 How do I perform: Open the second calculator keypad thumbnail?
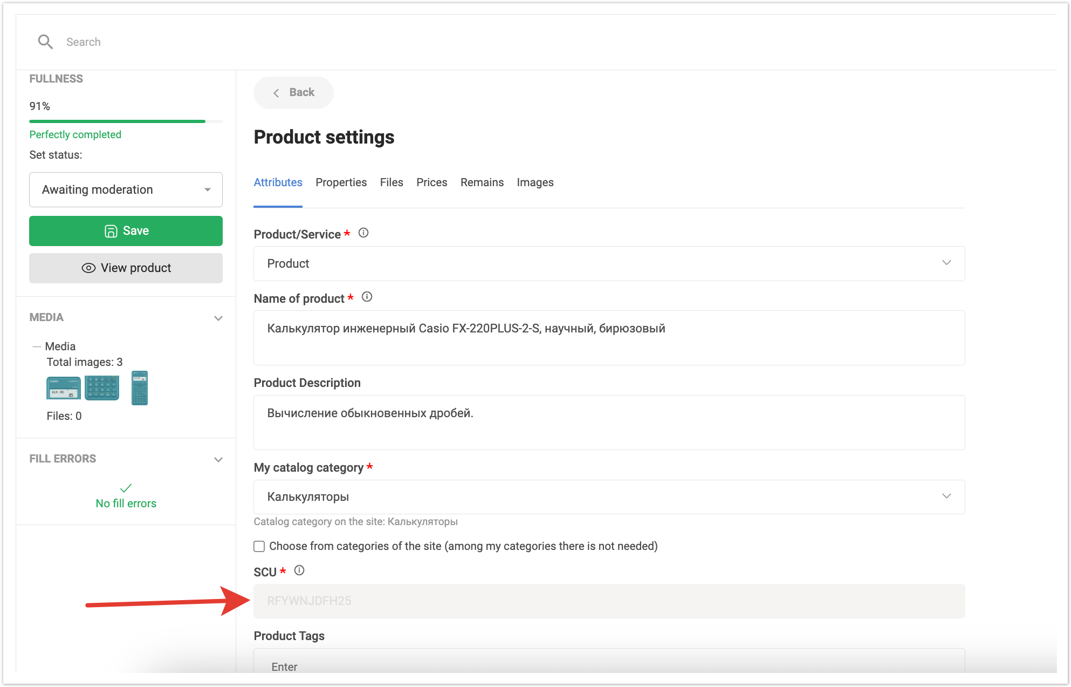coord(102,388)
